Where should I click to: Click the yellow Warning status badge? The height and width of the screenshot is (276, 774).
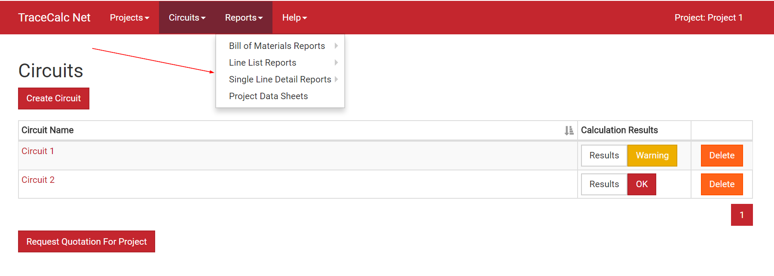[652, 155]
